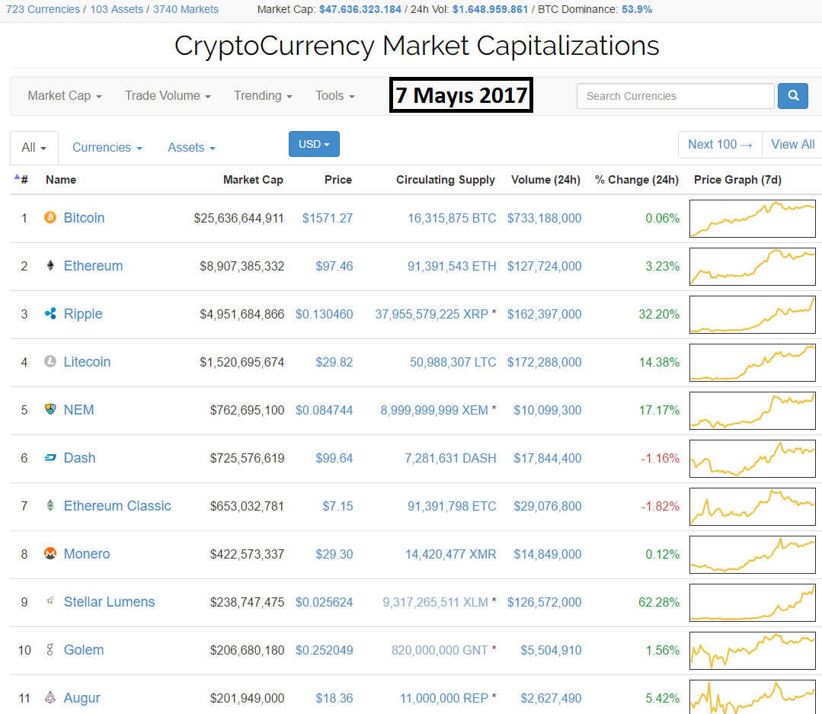822x714 pixels.
Task: Click the Ethereum diamond logo icon
Action: click(x=50, y=265)
